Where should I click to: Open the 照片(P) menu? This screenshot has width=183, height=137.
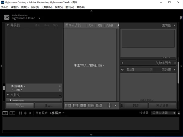click(x=35, y=7)
